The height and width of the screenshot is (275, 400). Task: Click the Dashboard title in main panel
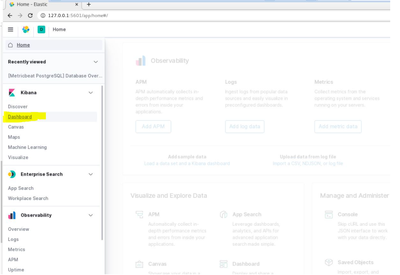pyautogui.click(x=246, y=264)
